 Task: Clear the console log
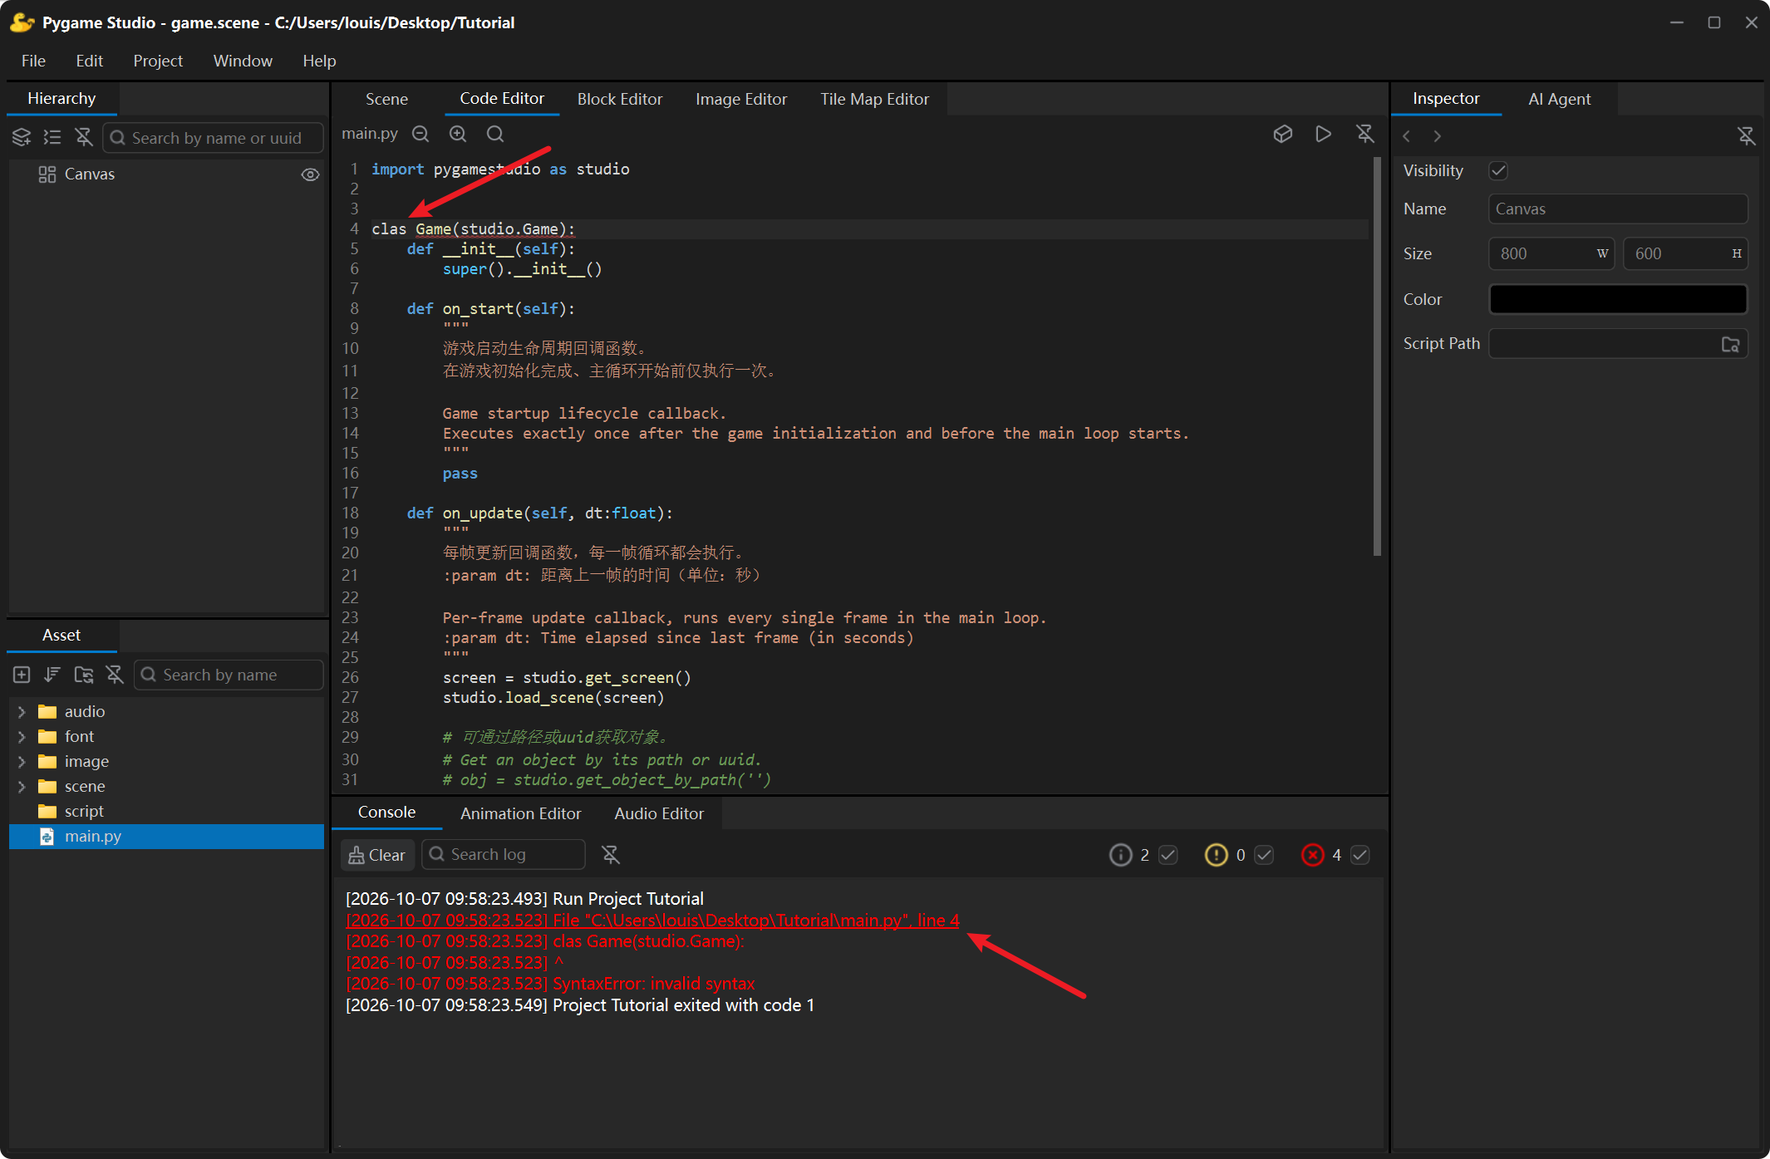[x=377, y=855]
